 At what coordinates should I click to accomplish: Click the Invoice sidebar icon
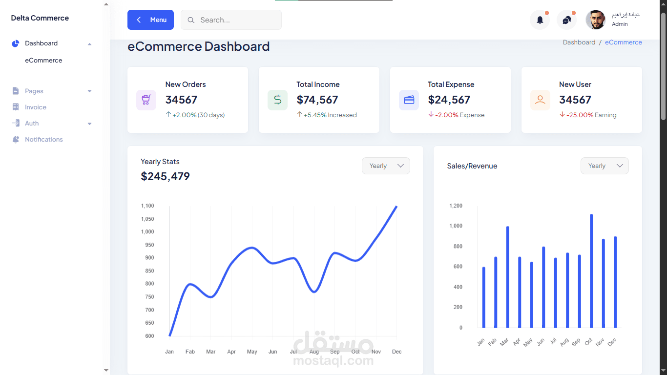(16, 107)
